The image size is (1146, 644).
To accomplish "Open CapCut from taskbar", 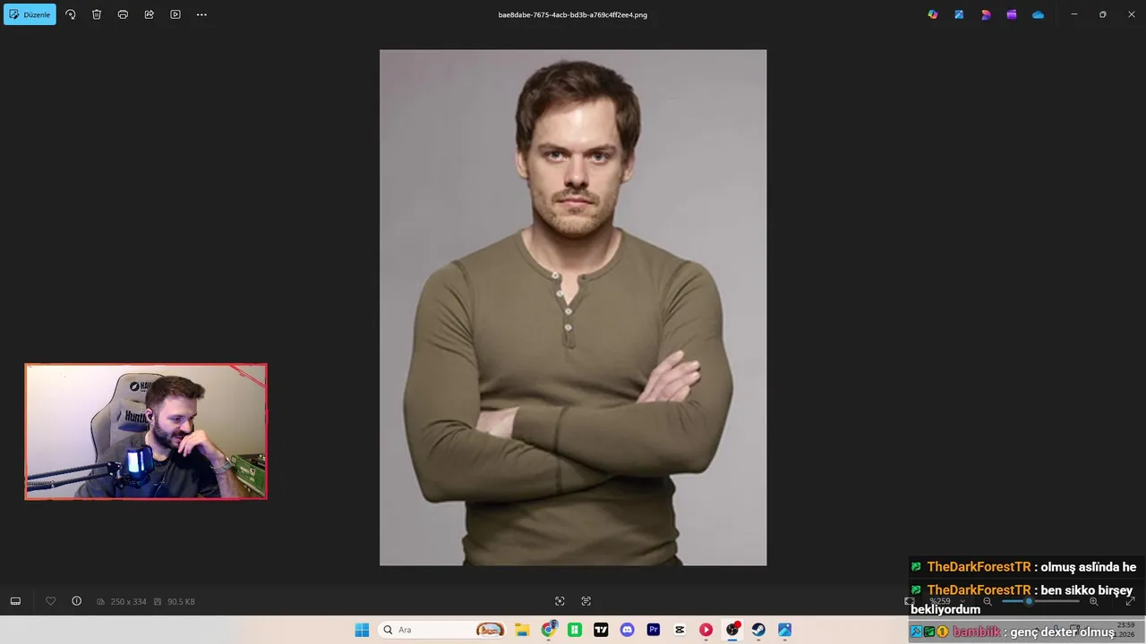I will pyautogui.click(x=680, y=630).
